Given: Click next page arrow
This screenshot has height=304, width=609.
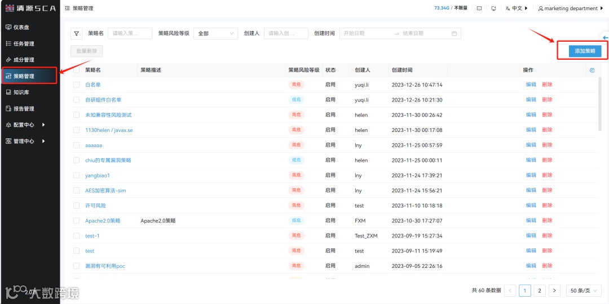Looking at the screenshot, I should tap(554, 290).
